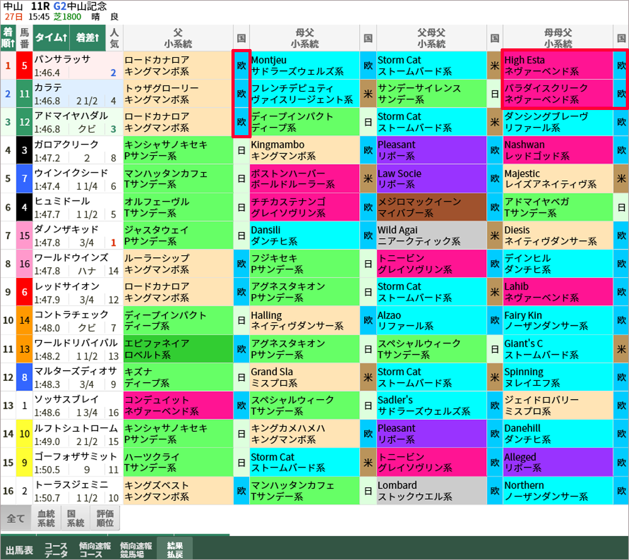Click 母母父 cell パラダイスクリーク
This screenshot has height=560, width=629.
(558, 94)
